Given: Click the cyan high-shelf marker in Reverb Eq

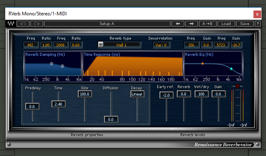Looking at the screenshot, I should [231, 69].
